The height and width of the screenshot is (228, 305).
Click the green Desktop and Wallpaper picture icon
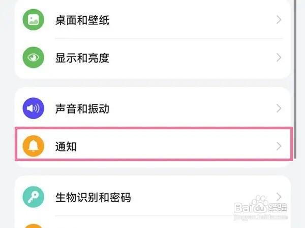tap(34, 20)
